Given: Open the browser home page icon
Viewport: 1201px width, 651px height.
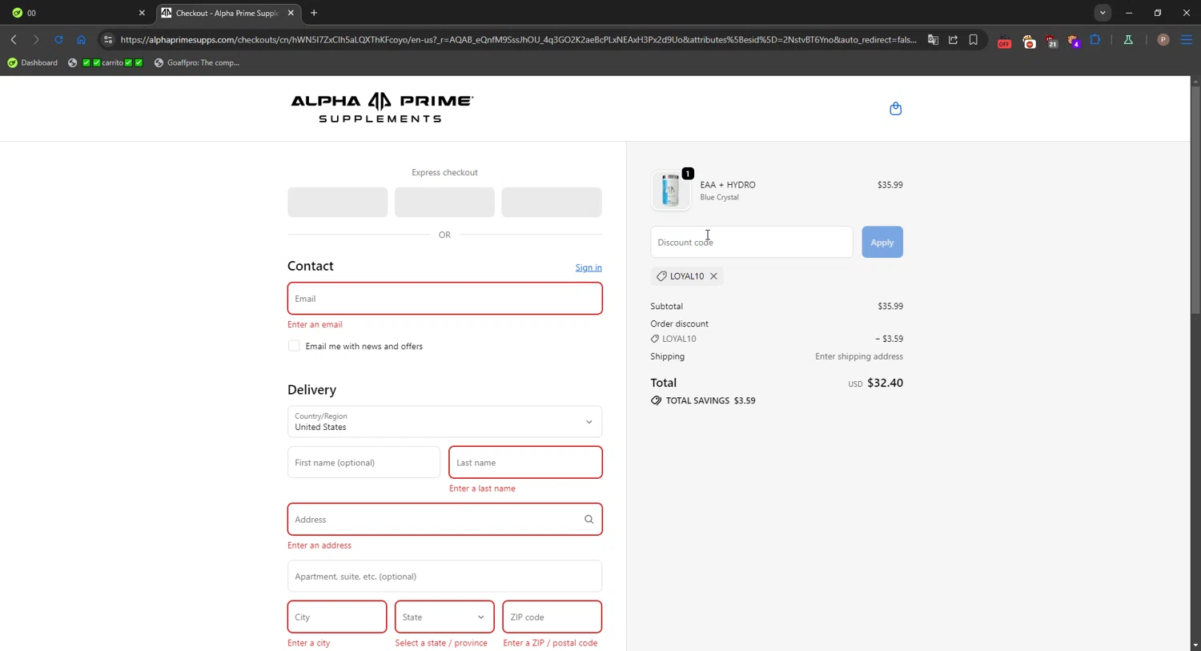Looking at the screenshot, I should pos(81,40).
